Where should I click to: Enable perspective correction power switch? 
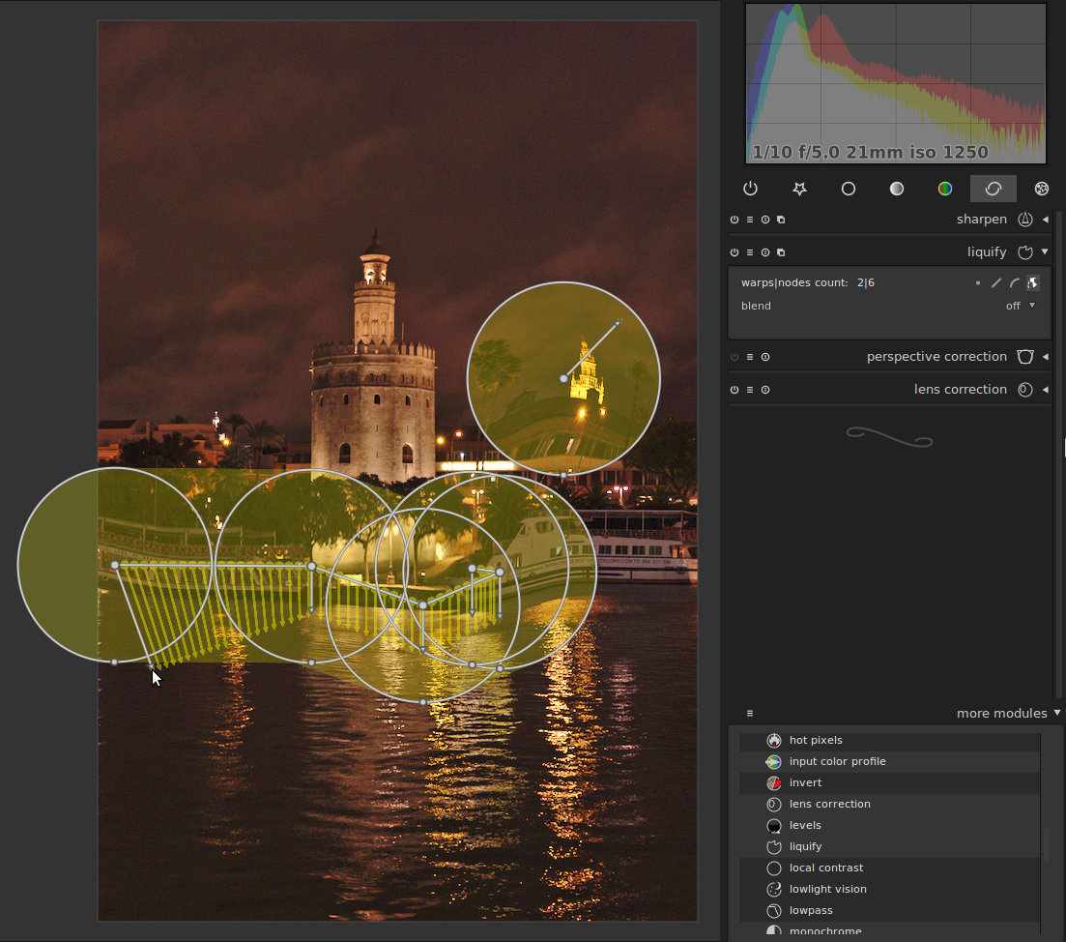tap(735, 357)
